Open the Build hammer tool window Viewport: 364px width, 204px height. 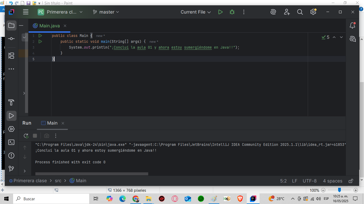pos(11,103)
